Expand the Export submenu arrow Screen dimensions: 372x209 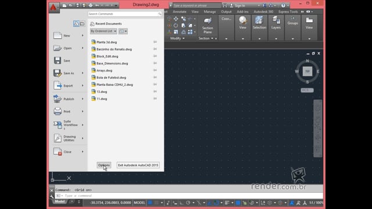[x=83, y=85]
